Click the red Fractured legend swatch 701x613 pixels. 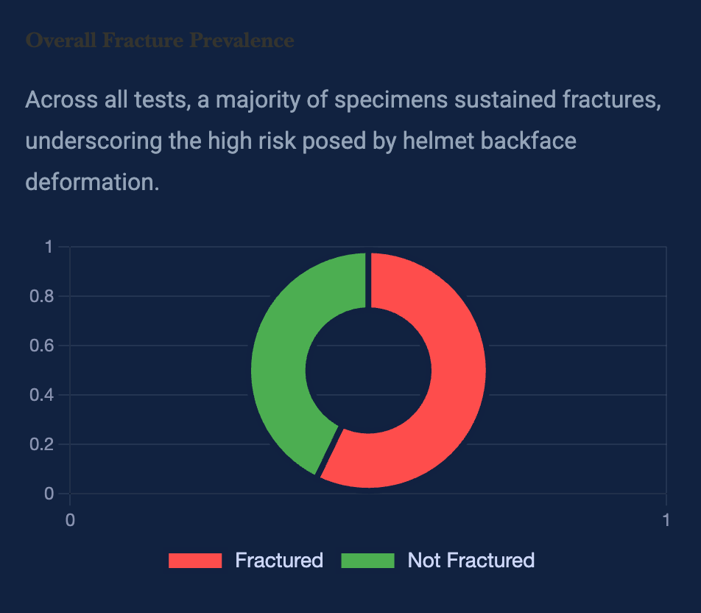click(195, 560)
